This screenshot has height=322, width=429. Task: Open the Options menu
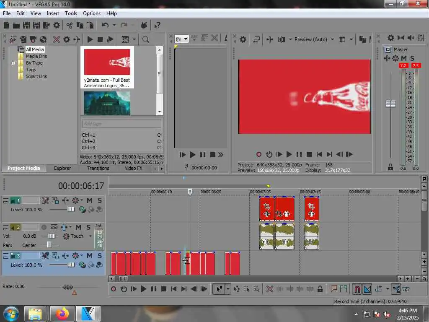92,13
